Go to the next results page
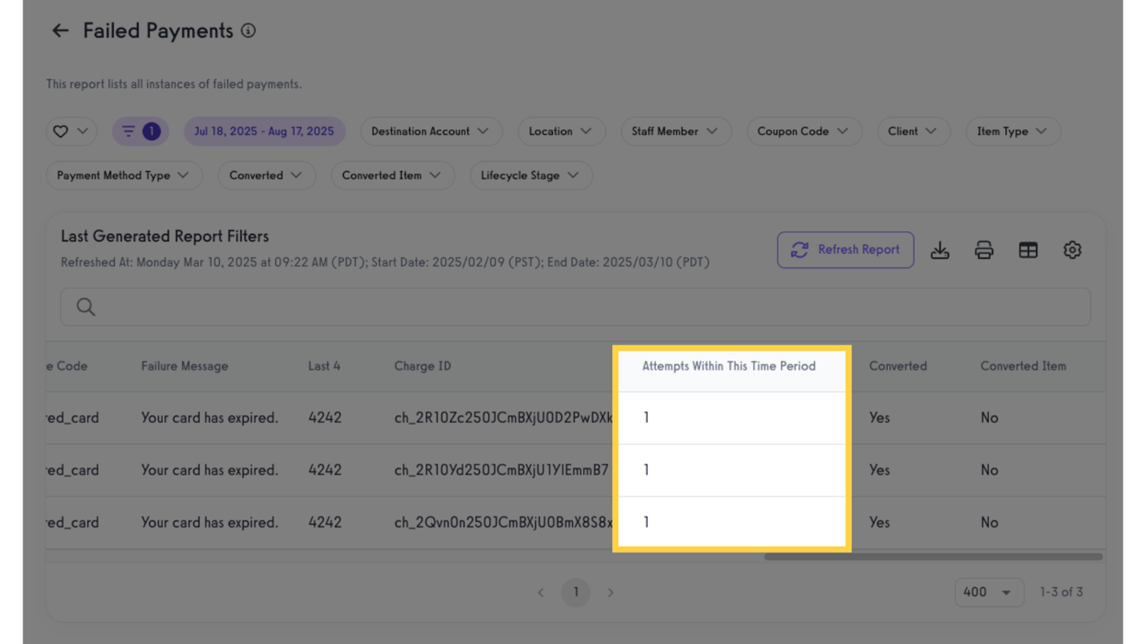This screenshot has height=644, width=1146. pyautogui.click(x=611, y=592)
